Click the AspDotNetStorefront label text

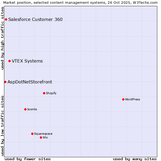click(x=30, y=82)
